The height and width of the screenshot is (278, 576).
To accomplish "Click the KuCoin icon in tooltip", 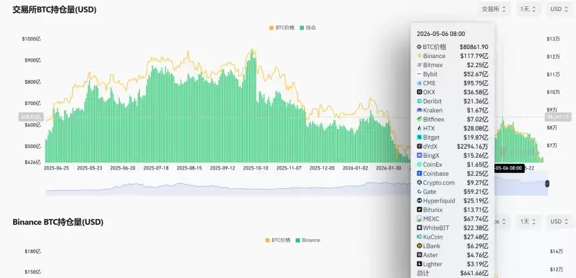I will pyautogui.click(x=419, y=237).
